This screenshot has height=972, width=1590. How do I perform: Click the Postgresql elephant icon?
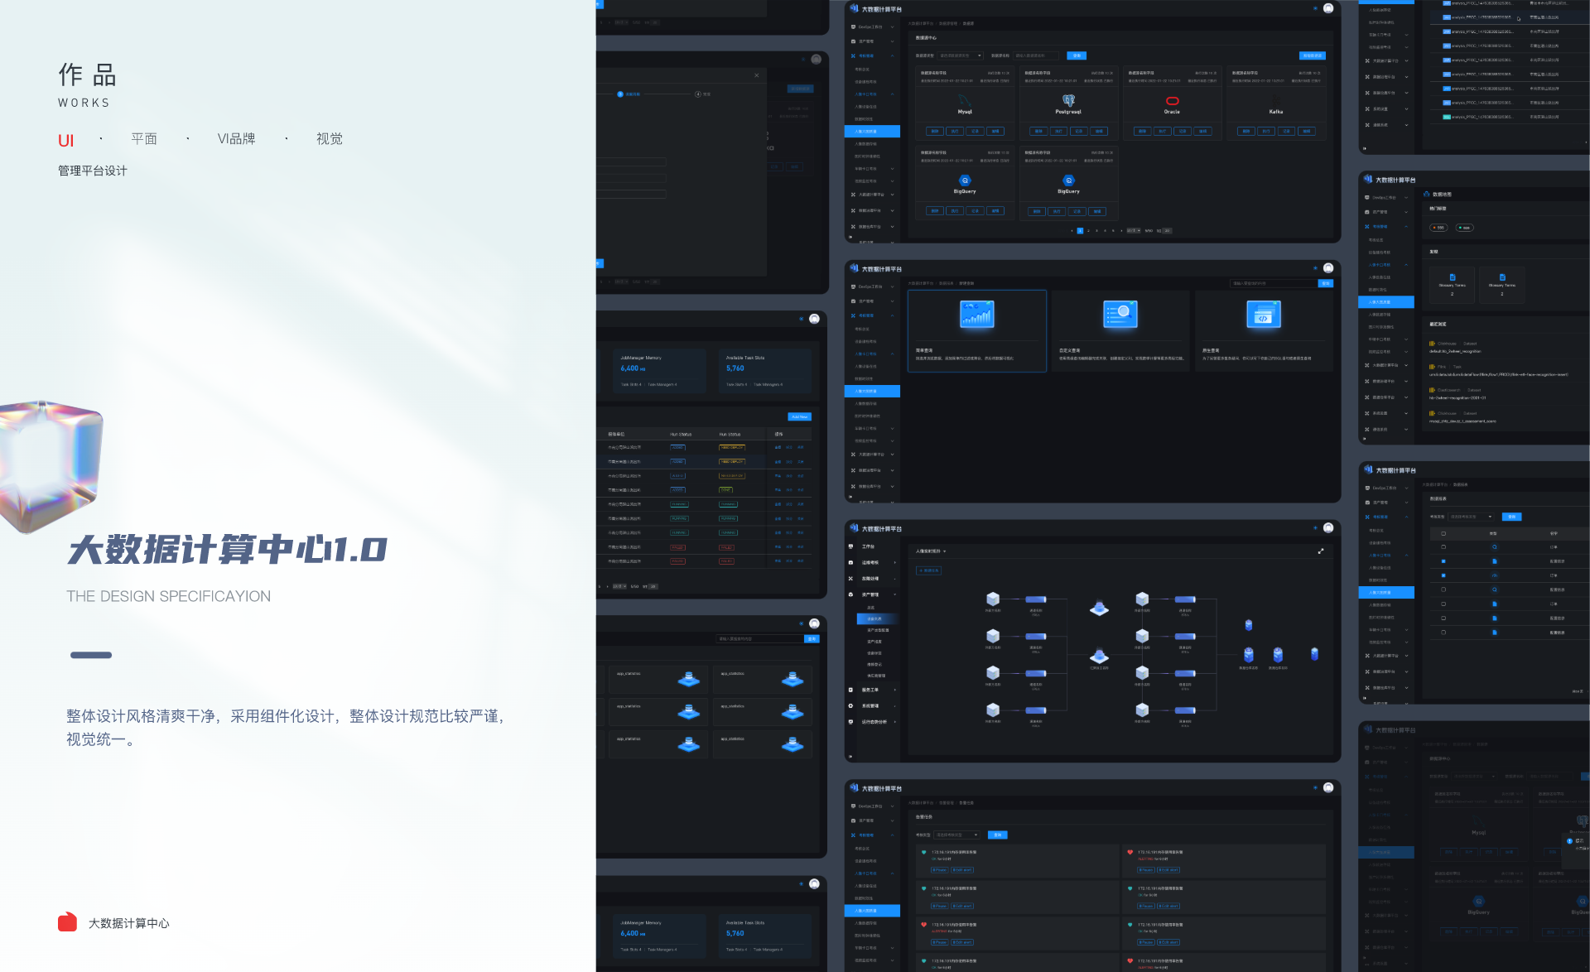tap(1068, 100)
